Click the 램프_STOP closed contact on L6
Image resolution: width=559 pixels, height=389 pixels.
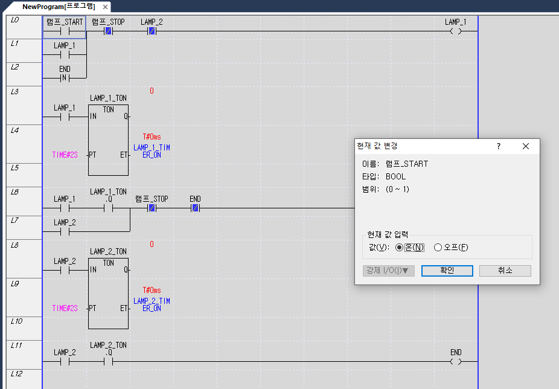[152, 208]
